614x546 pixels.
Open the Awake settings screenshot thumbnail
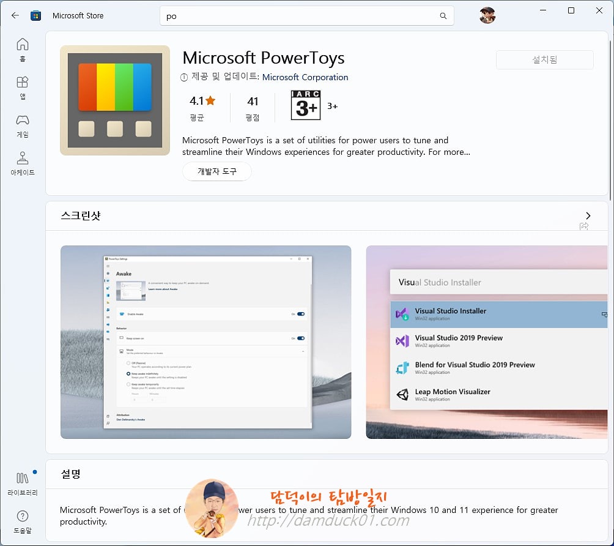[x=205, y=342]
